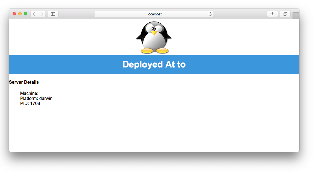
Task: Click the penguin's eyes
Action: (154, 28)
